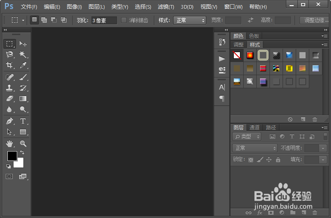Click the white background color swatch

pyautogui.click(x=20, y=163)
